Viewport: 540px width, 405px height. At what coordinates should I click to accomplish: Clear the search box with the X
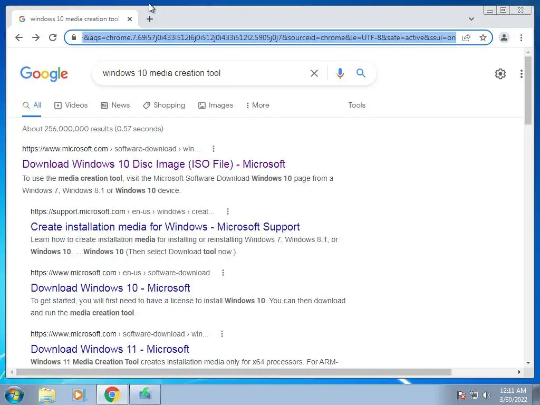314,73
